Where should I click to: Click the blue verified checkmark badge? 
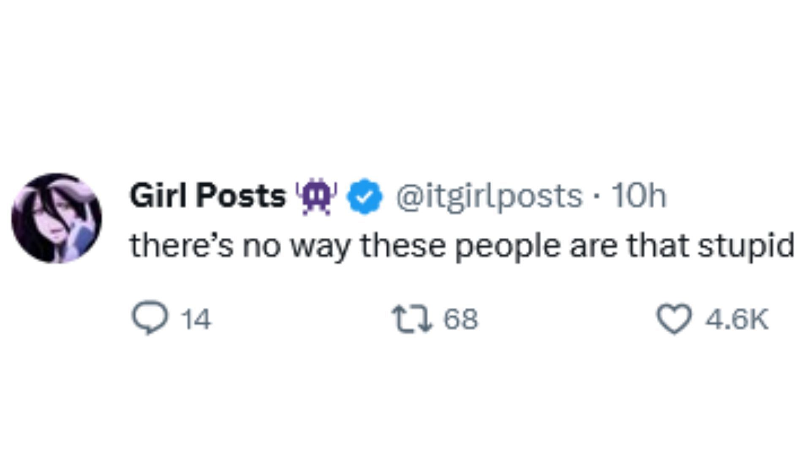pos(365,196)
